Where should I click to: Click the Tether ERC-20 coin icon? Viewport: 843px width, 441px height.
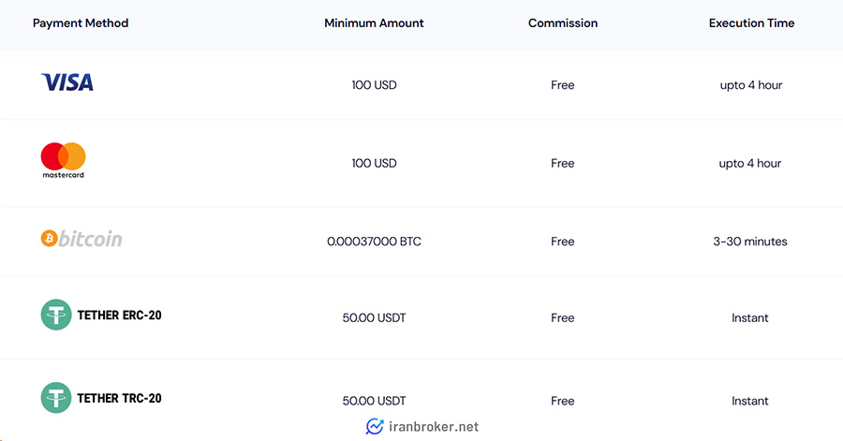[56, 315]
